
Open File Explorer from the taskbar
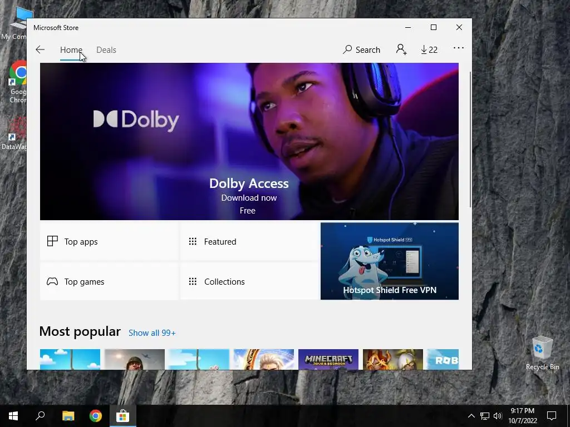click(x=68, y=416)
